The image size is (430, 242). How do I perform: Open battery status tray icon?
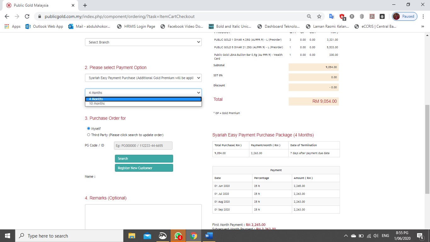361,236
